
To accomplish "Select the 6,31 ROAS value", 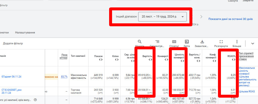I will [233, 90].
